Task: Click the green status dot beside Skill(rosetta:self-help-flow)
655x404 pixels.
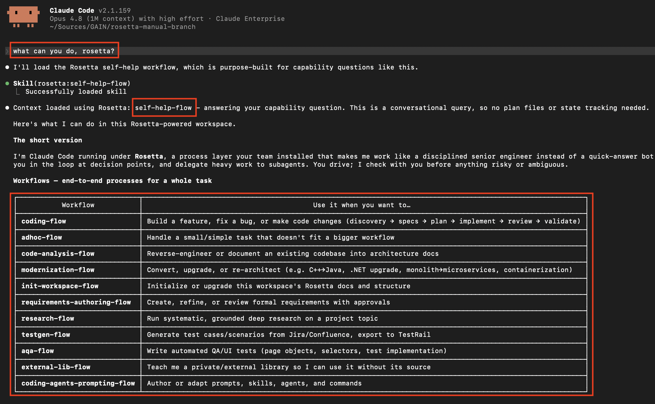Action: point(7,84)
